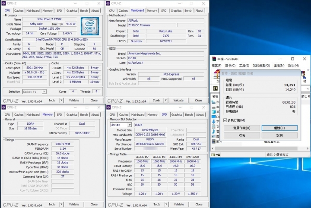311x208 pixels.
Task: Expand the WinRAR toolbar overflow chevron
Action: (x=308, y=70)
